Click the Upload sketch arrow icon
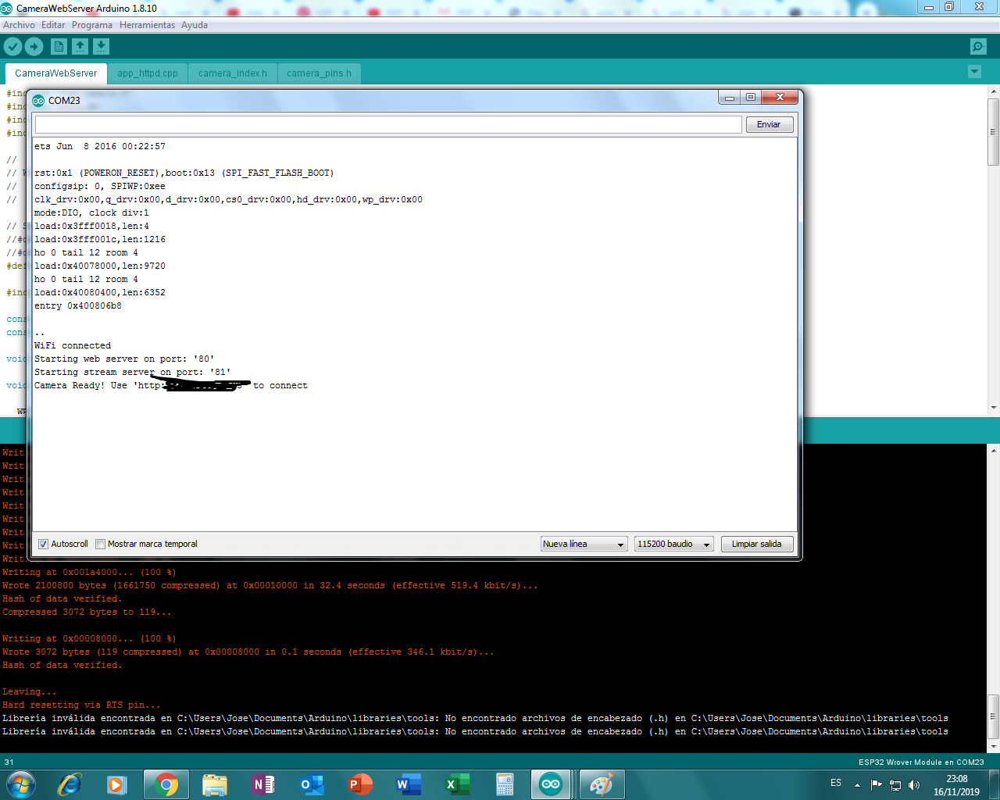 pos(34,47)
